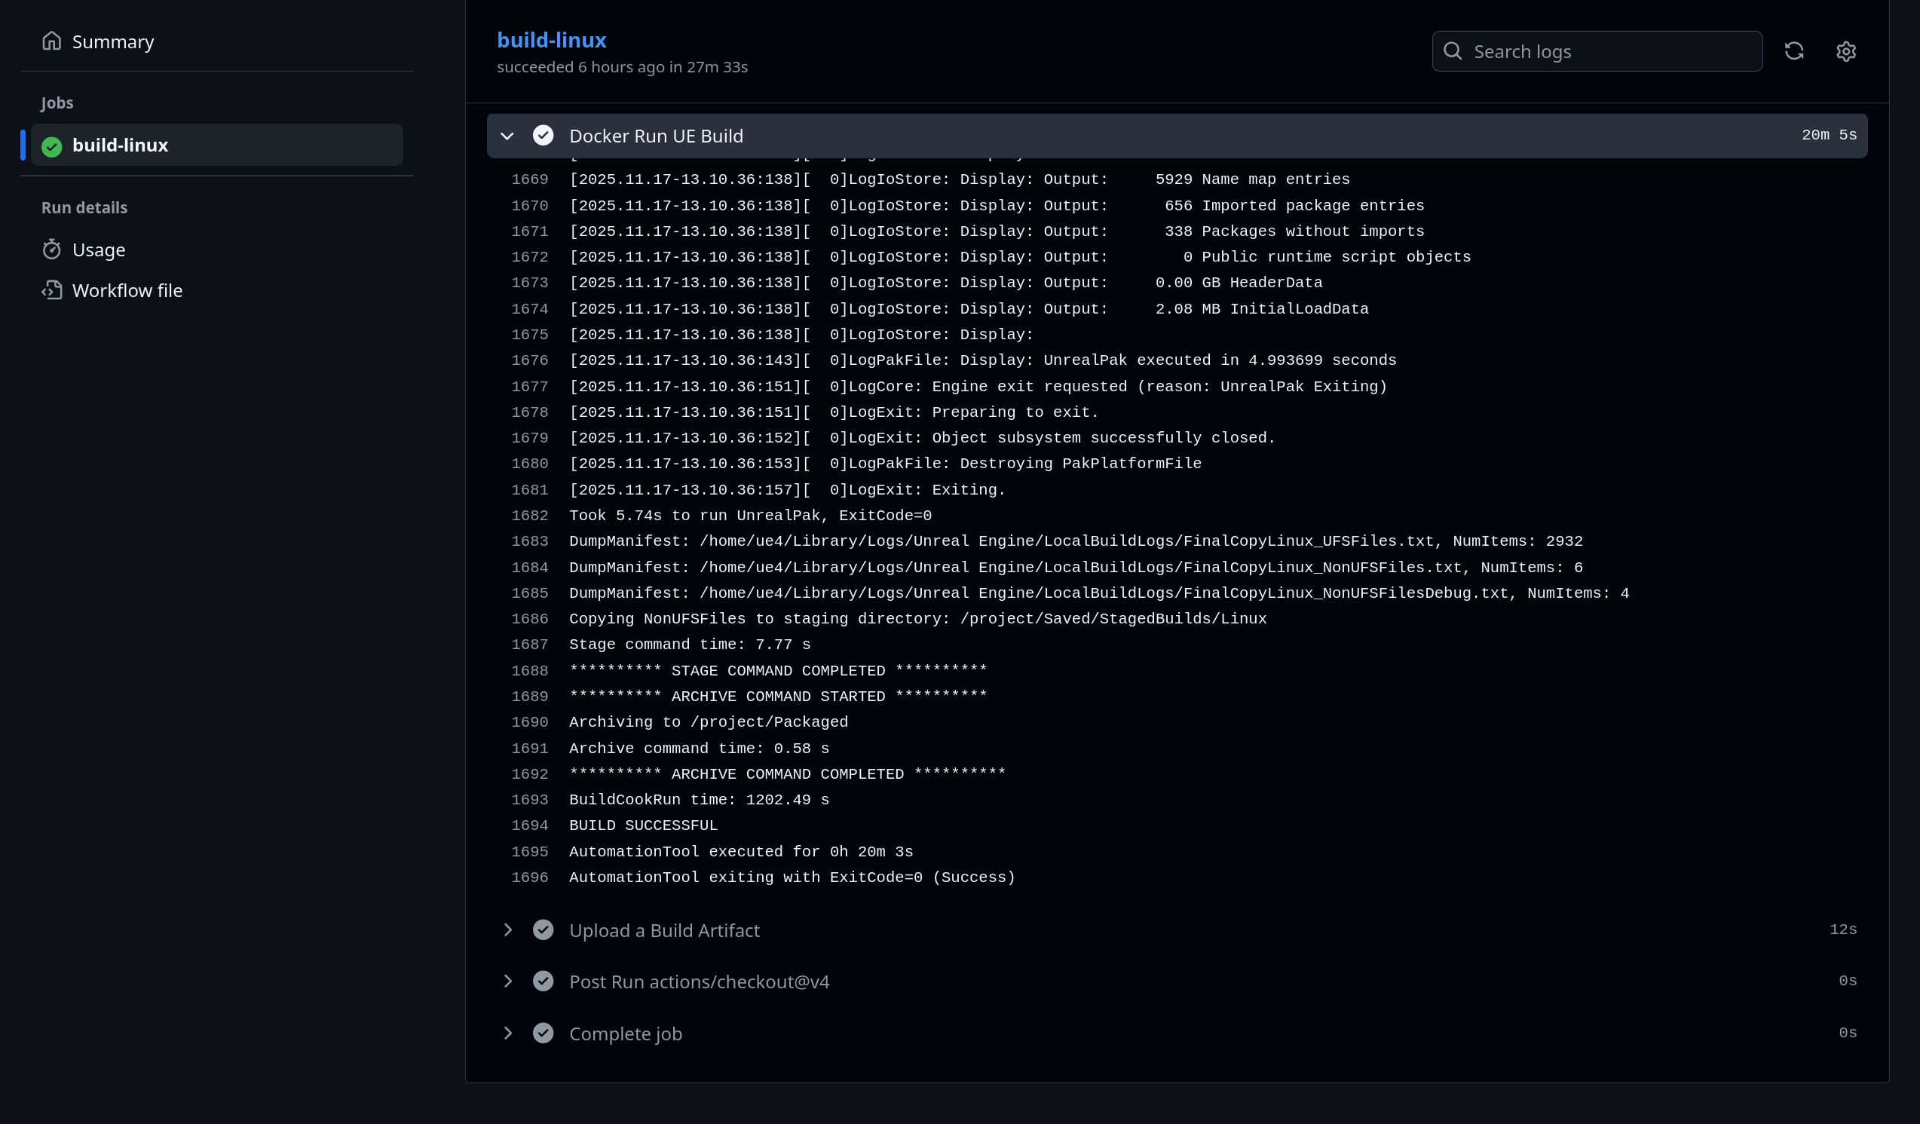Click the Docker Run UE Build checkmark icon

click(x=543, y=136)
